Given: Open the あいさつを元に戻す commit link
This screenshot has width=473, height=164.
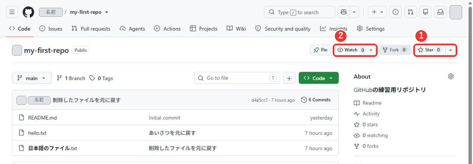Looking at the screenshot, I should 172,133.
